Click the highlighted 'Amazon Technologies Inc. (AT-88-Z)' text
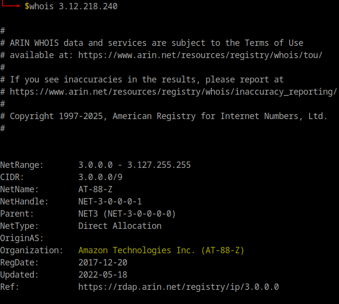Image resolution: width=339 pixels, height=304 pixels. [x=161, y=250]
